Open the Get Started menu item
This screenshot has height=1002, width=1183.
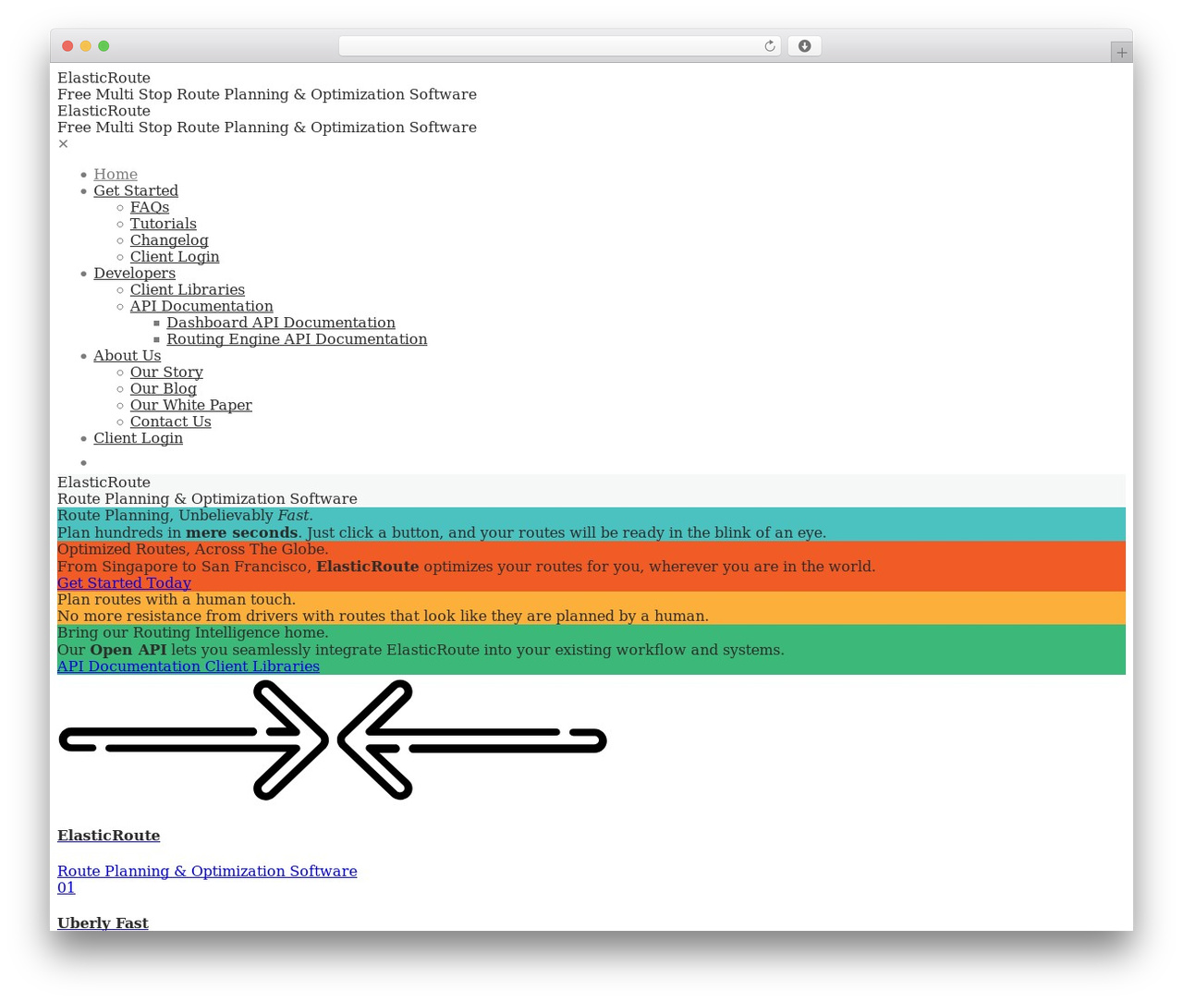(136, 190)
